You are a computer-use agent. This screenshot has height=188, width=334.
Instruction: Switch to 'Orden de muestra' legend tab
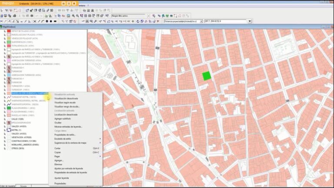pyautogui.click(x=7, y=186)
